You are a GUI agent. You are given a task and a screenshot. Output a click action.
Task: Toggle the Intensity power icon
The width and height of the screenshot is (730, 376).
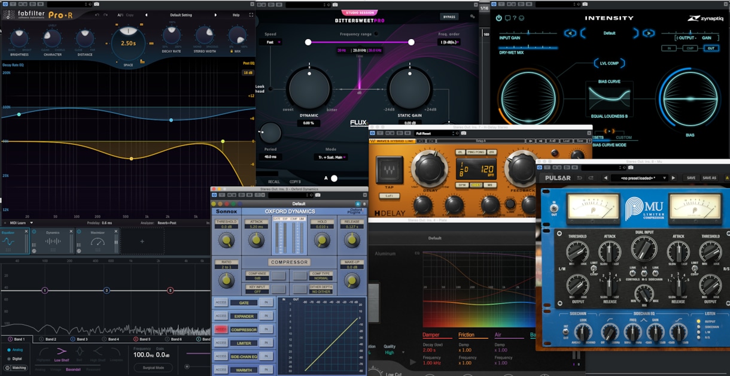point(499,18)
